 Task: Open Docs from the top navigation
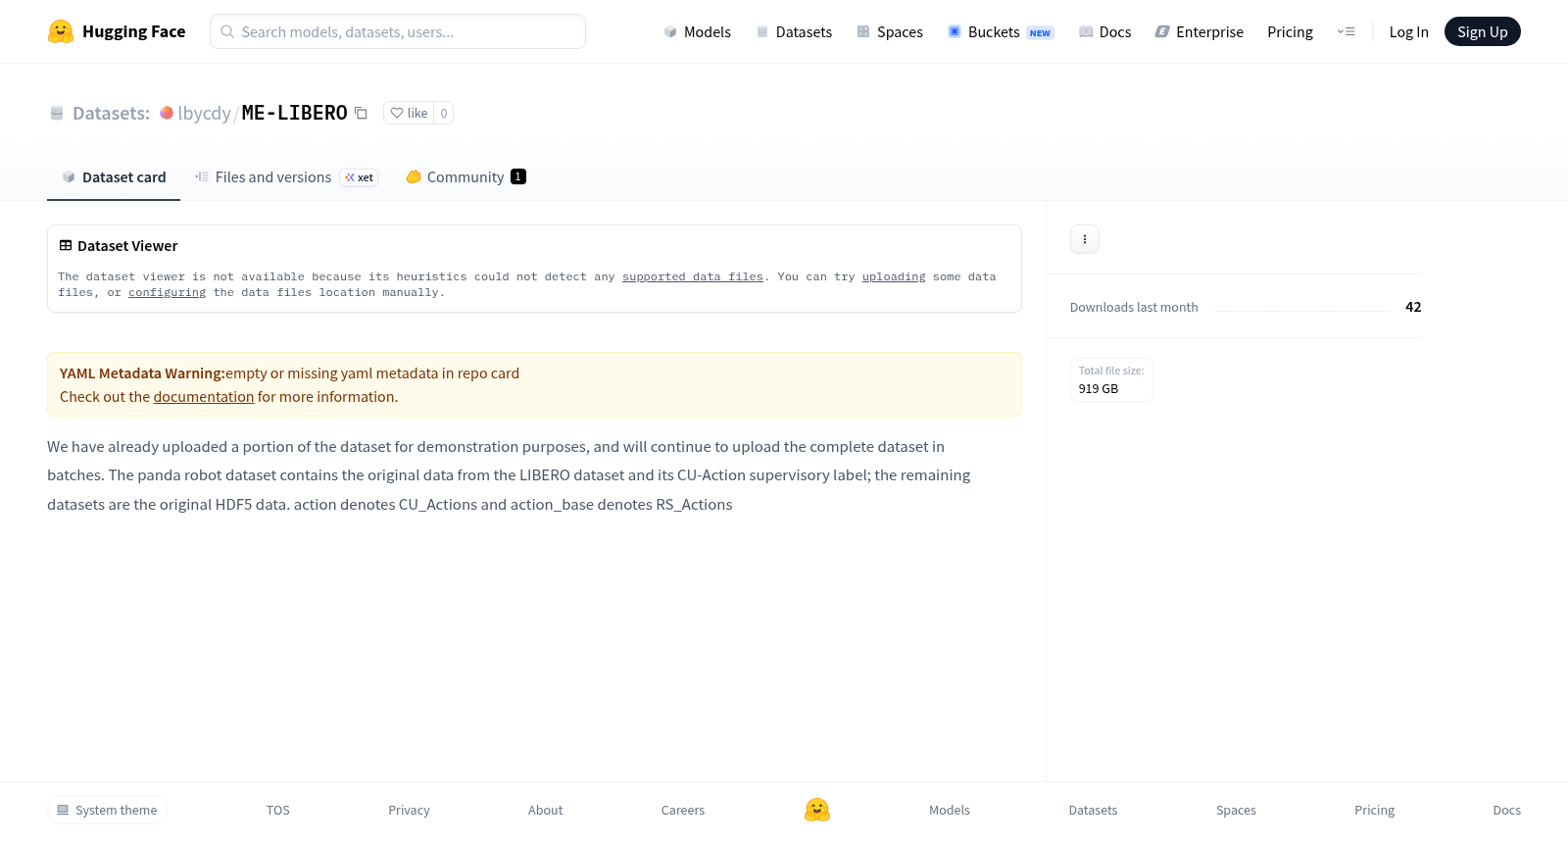(x=1105, y=31)
